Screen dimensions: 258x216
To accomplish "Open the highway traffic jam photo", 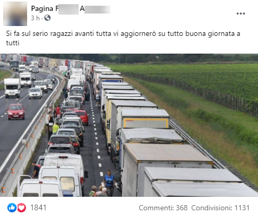I will (129, 125).
